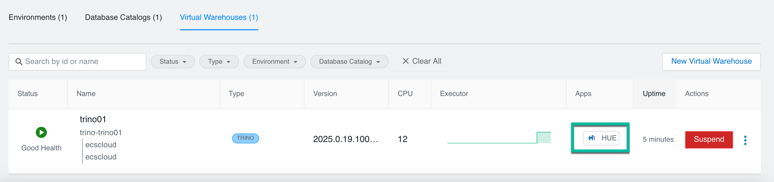The width and height of the screenshot is (774, 182).
Task: Click the TRINO type badge
Action: [x=245, y=138]
